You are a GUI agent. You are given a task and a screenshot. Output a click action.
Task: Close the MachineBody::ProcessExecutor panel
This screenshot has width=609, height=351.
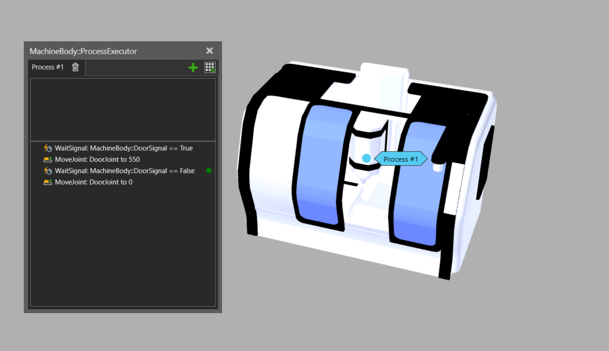coord(209,50)
